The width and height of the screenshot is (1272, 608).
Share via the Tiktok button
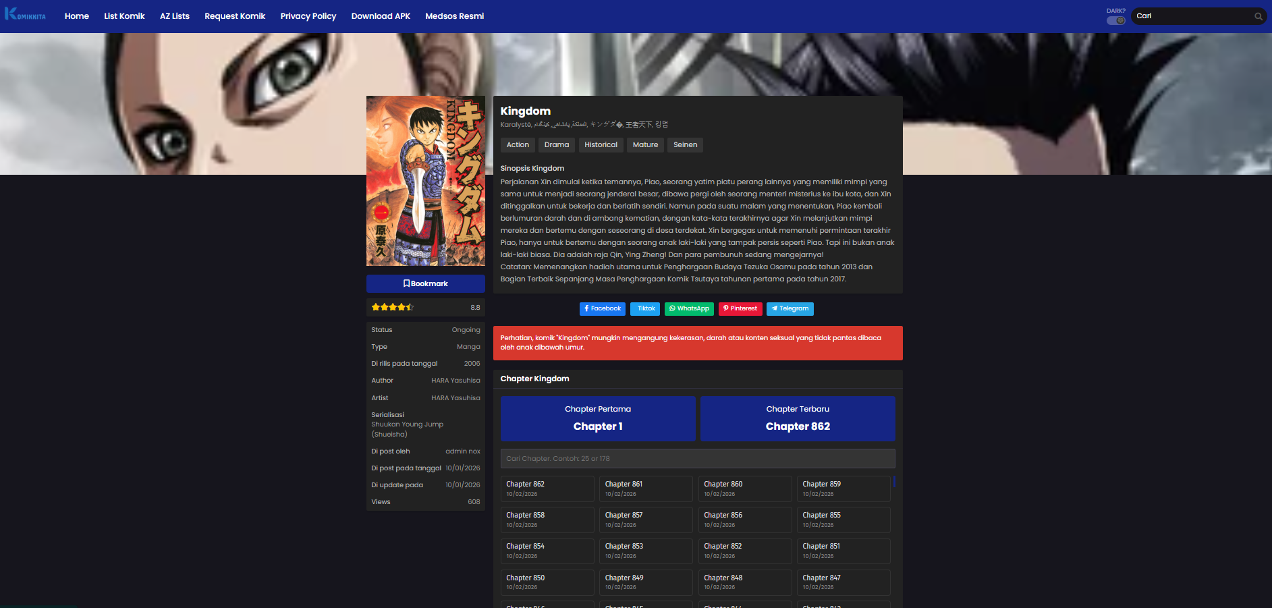point(645,309)
